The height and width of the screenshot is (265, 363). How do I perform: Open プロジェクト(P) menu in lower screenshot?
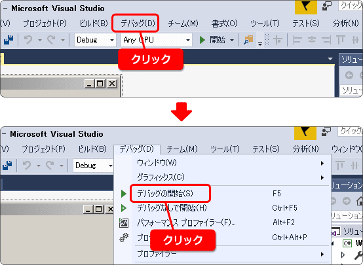point(43,149)
